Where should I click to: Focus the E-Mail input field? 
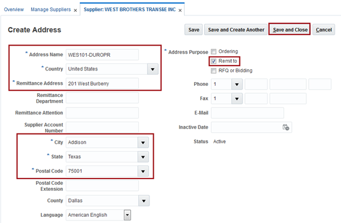(247, 113)
